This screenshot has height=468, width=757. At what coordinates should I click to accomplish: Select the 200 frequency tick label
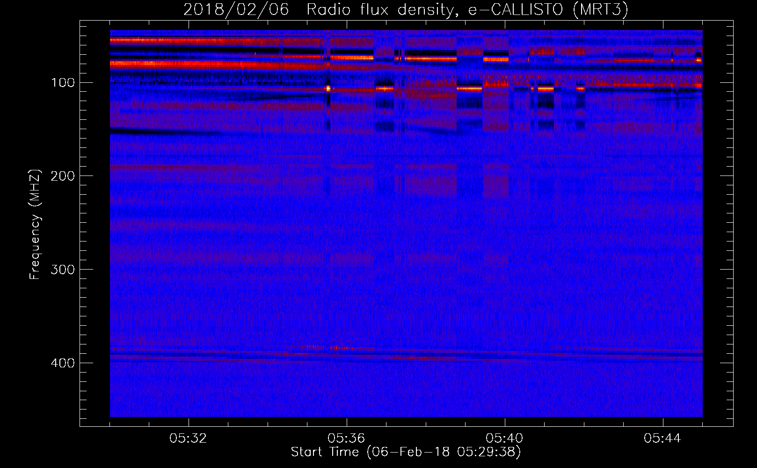(x=63, y=176)
